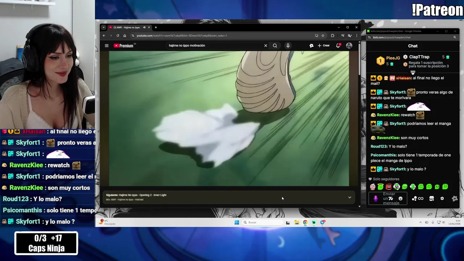Click xHaisan username in Kick chat
The width and height of the screenshot is (464, 261).
pyautogui.click(x=403, y=78)
